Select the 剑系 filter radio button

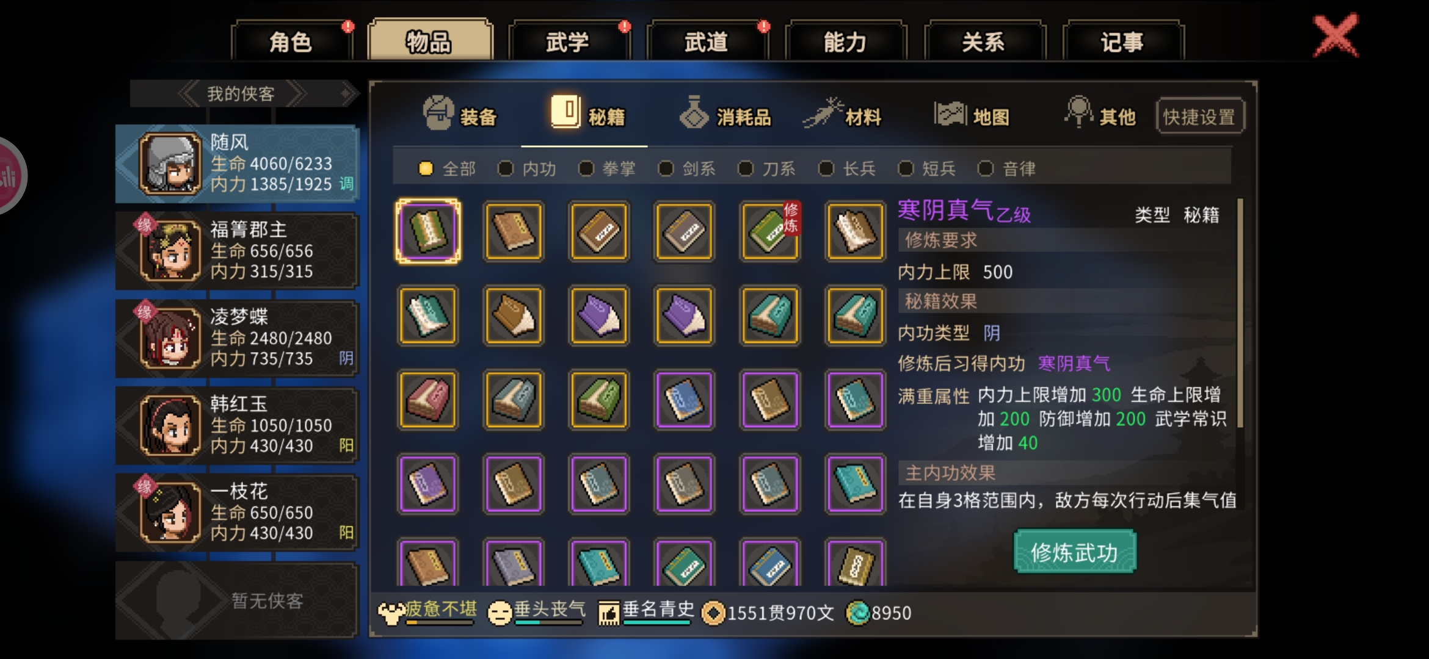[x=666, y=168]
